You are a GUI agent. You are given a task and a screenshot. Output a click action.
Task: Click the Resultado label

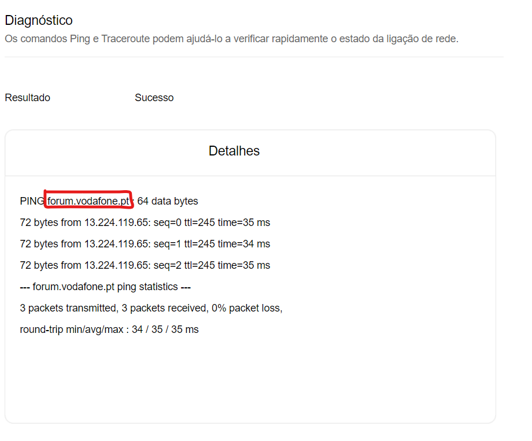click(x=27, y=98)
